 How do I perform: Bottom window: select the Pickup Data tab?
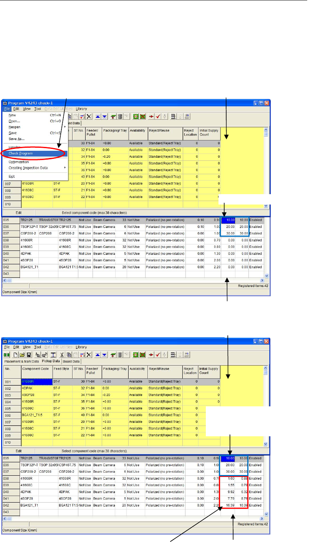coord(51,361)
